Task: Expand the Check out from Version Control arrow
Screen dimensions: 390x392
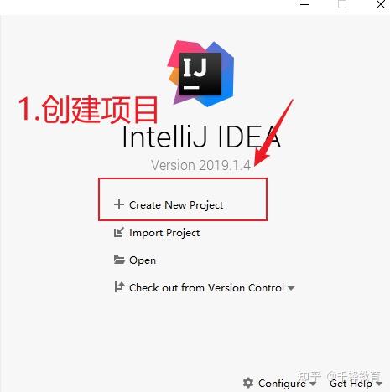Action: (x=291, y=288)
